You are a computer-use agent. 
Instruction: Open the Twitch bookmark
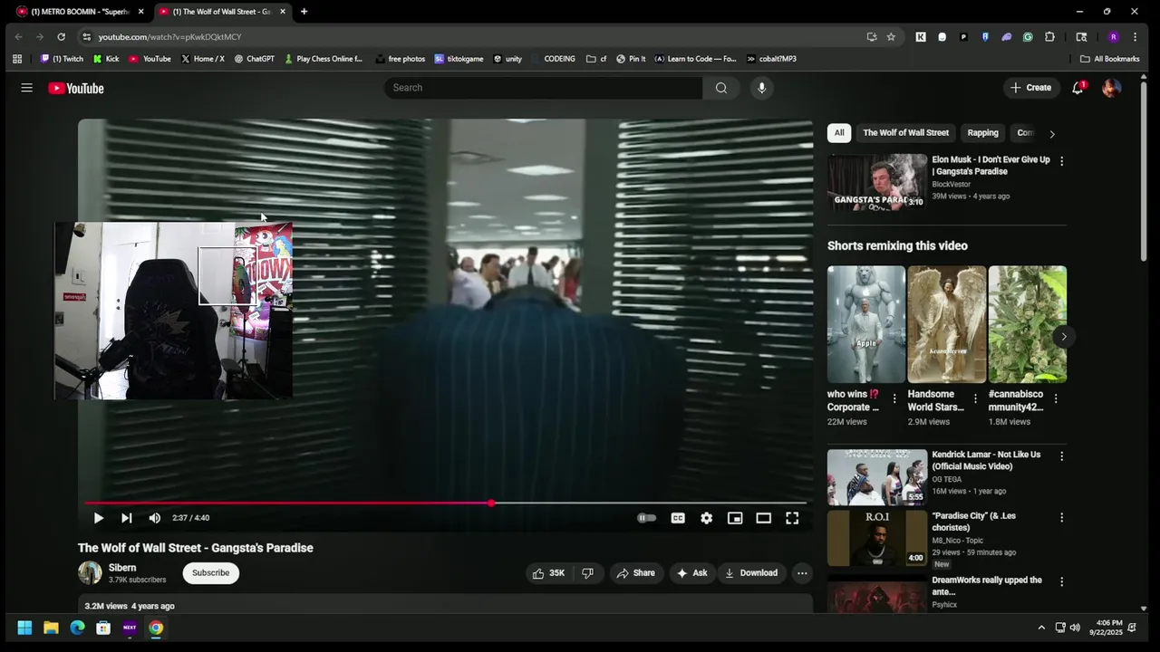click(62, 59)
